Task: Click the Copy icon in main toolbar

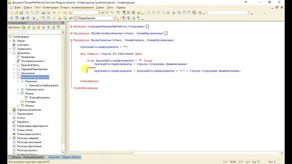Action: (x=32, y=13)
